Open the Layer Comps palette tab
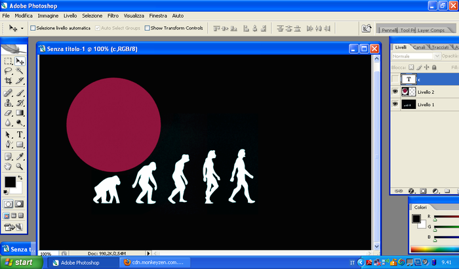The image size is (459, 269). pyautogui.click(x=431, y=30)
